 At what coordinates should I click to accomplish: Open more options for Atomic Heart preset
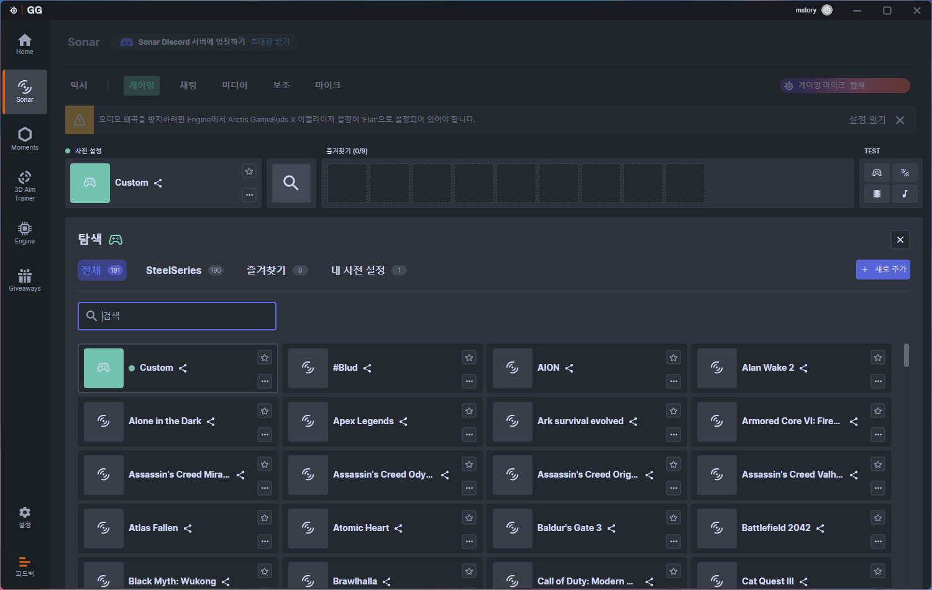[x=469, y=542]
